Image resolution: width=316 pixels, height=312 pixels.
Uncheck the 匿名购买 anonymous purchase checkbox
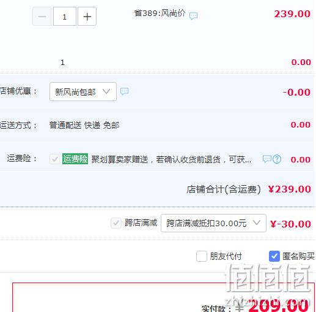pos(274,256)
